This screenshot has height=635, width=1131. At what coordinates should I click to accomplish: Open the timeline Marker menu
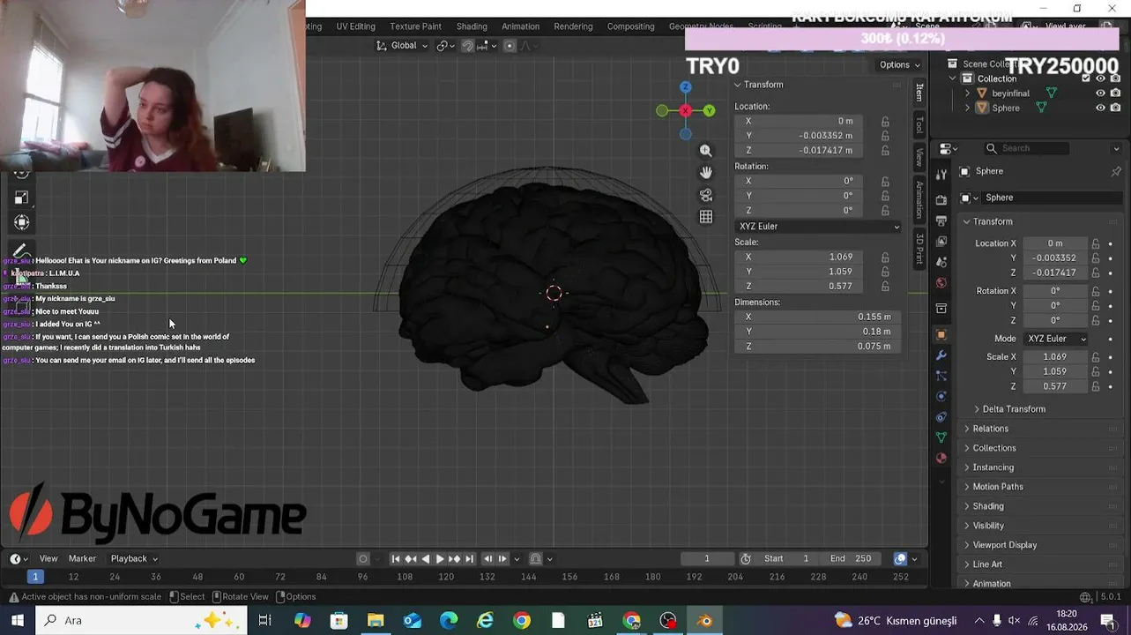(82, 558)
